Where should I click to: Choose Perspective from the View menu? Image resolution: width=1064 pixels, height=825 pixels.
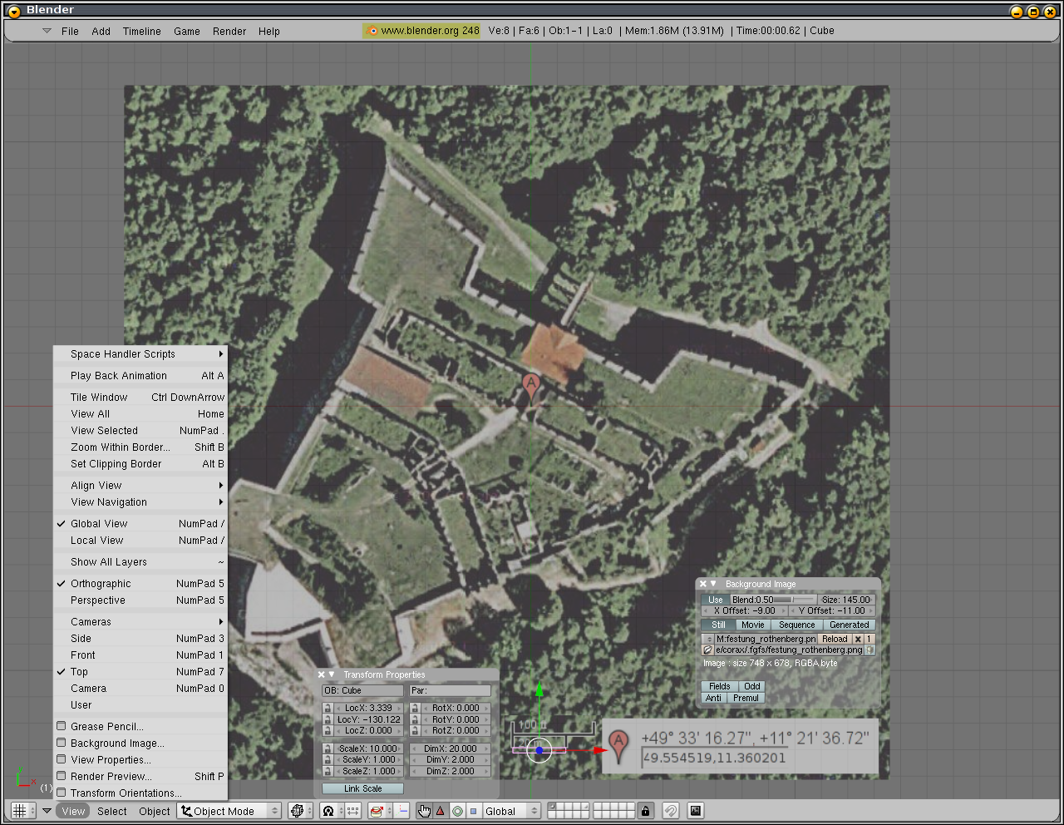point(98,600)
